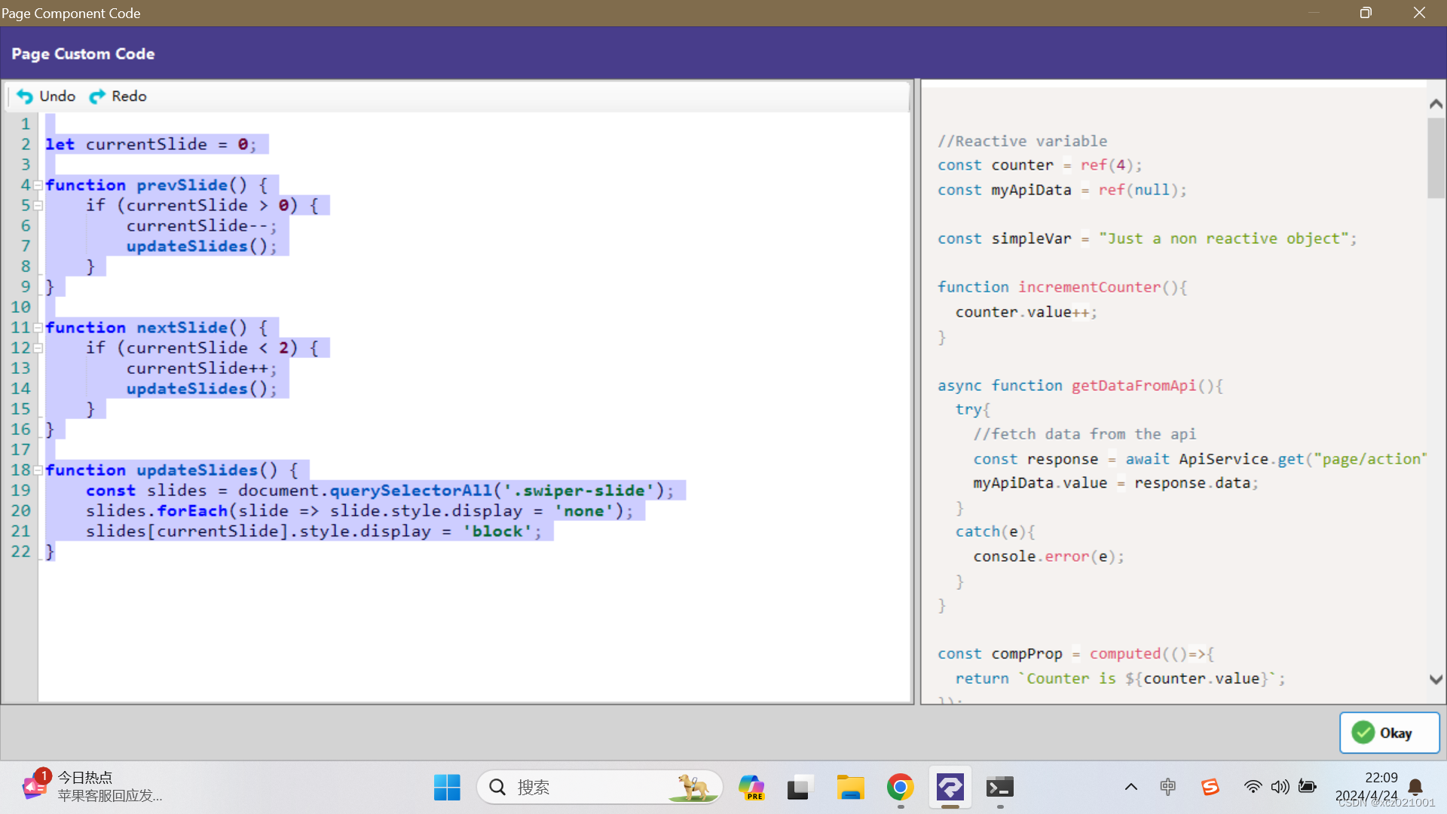Screen dimensions: 1447x814
Task: Click the Windows Start button
Action: click(447, 788)
